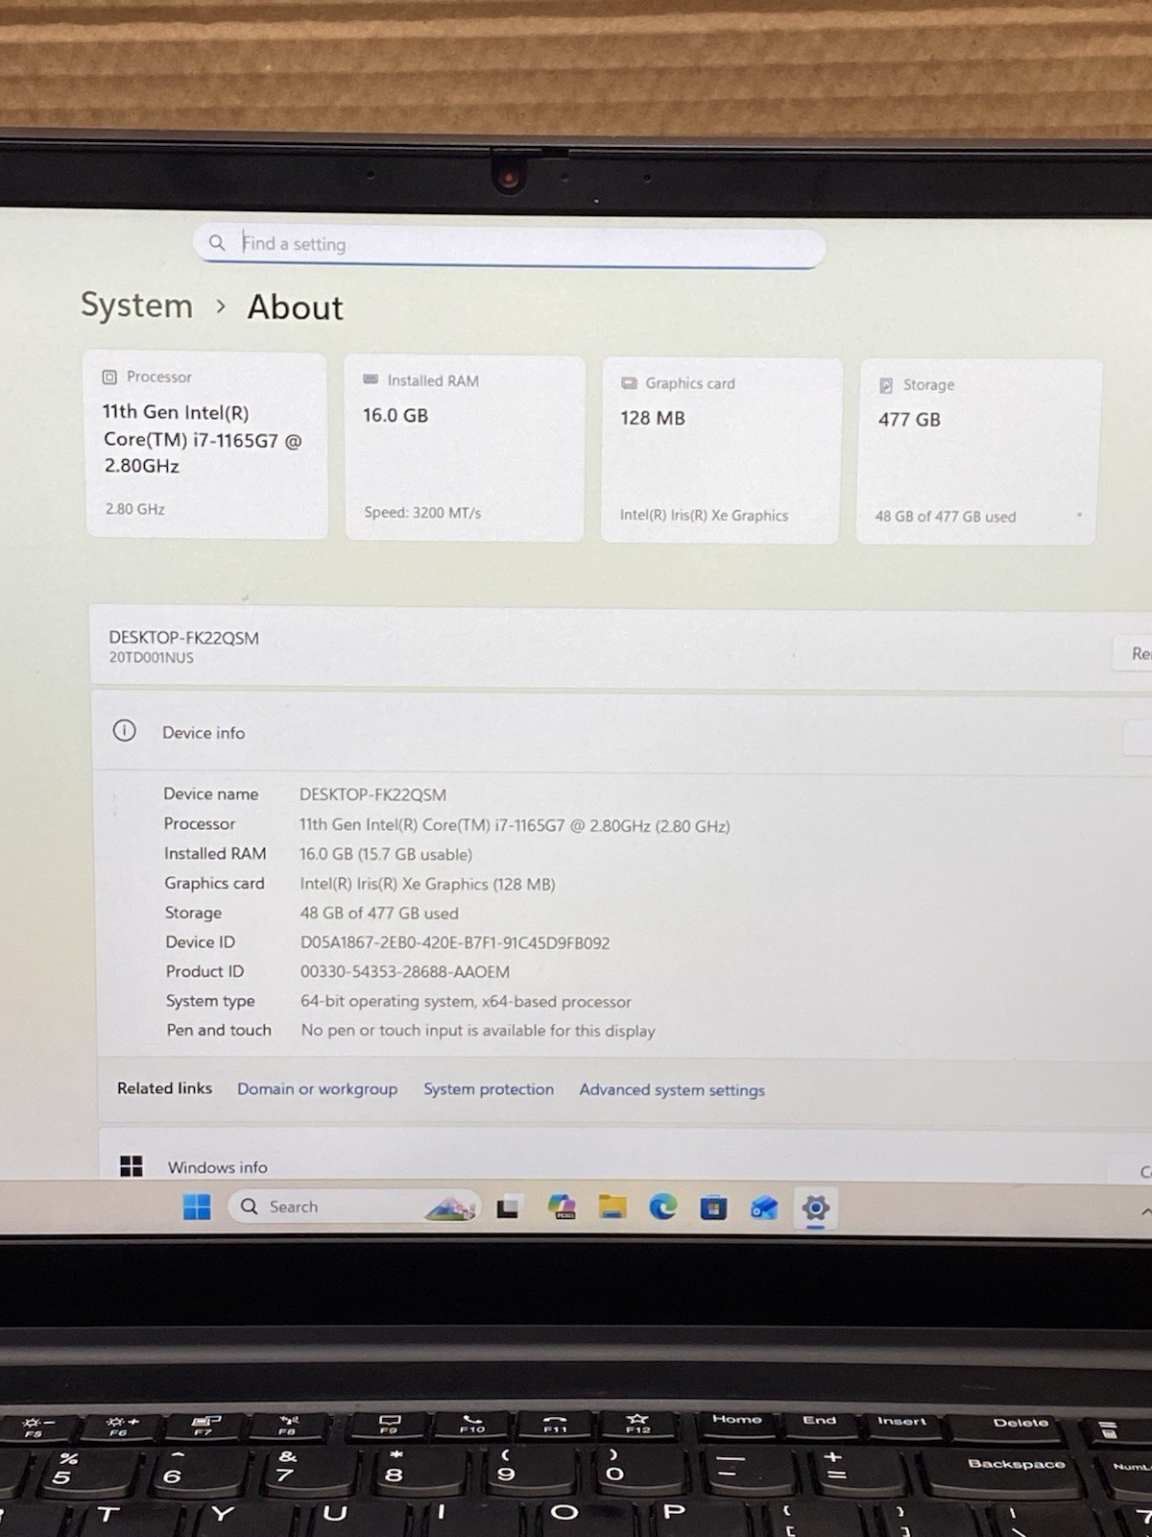Click 16.0 GB (15.7 GB usable) text
This screenshot has height=1537, width=1152.
click(386, 854)
